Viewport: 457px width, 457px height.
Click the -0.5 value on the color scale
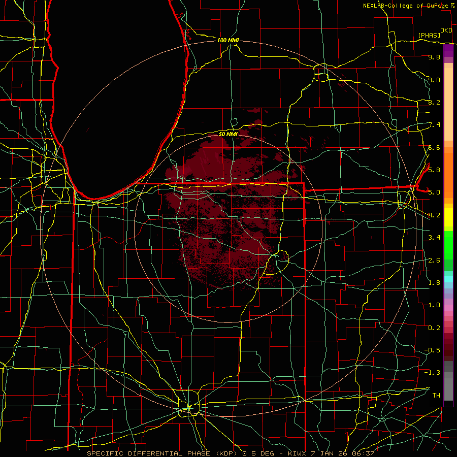(x=433, y=350)
